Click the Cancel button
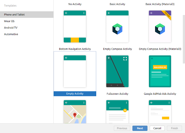This screenshot has width=185, height=133. [x=157, y=128]
